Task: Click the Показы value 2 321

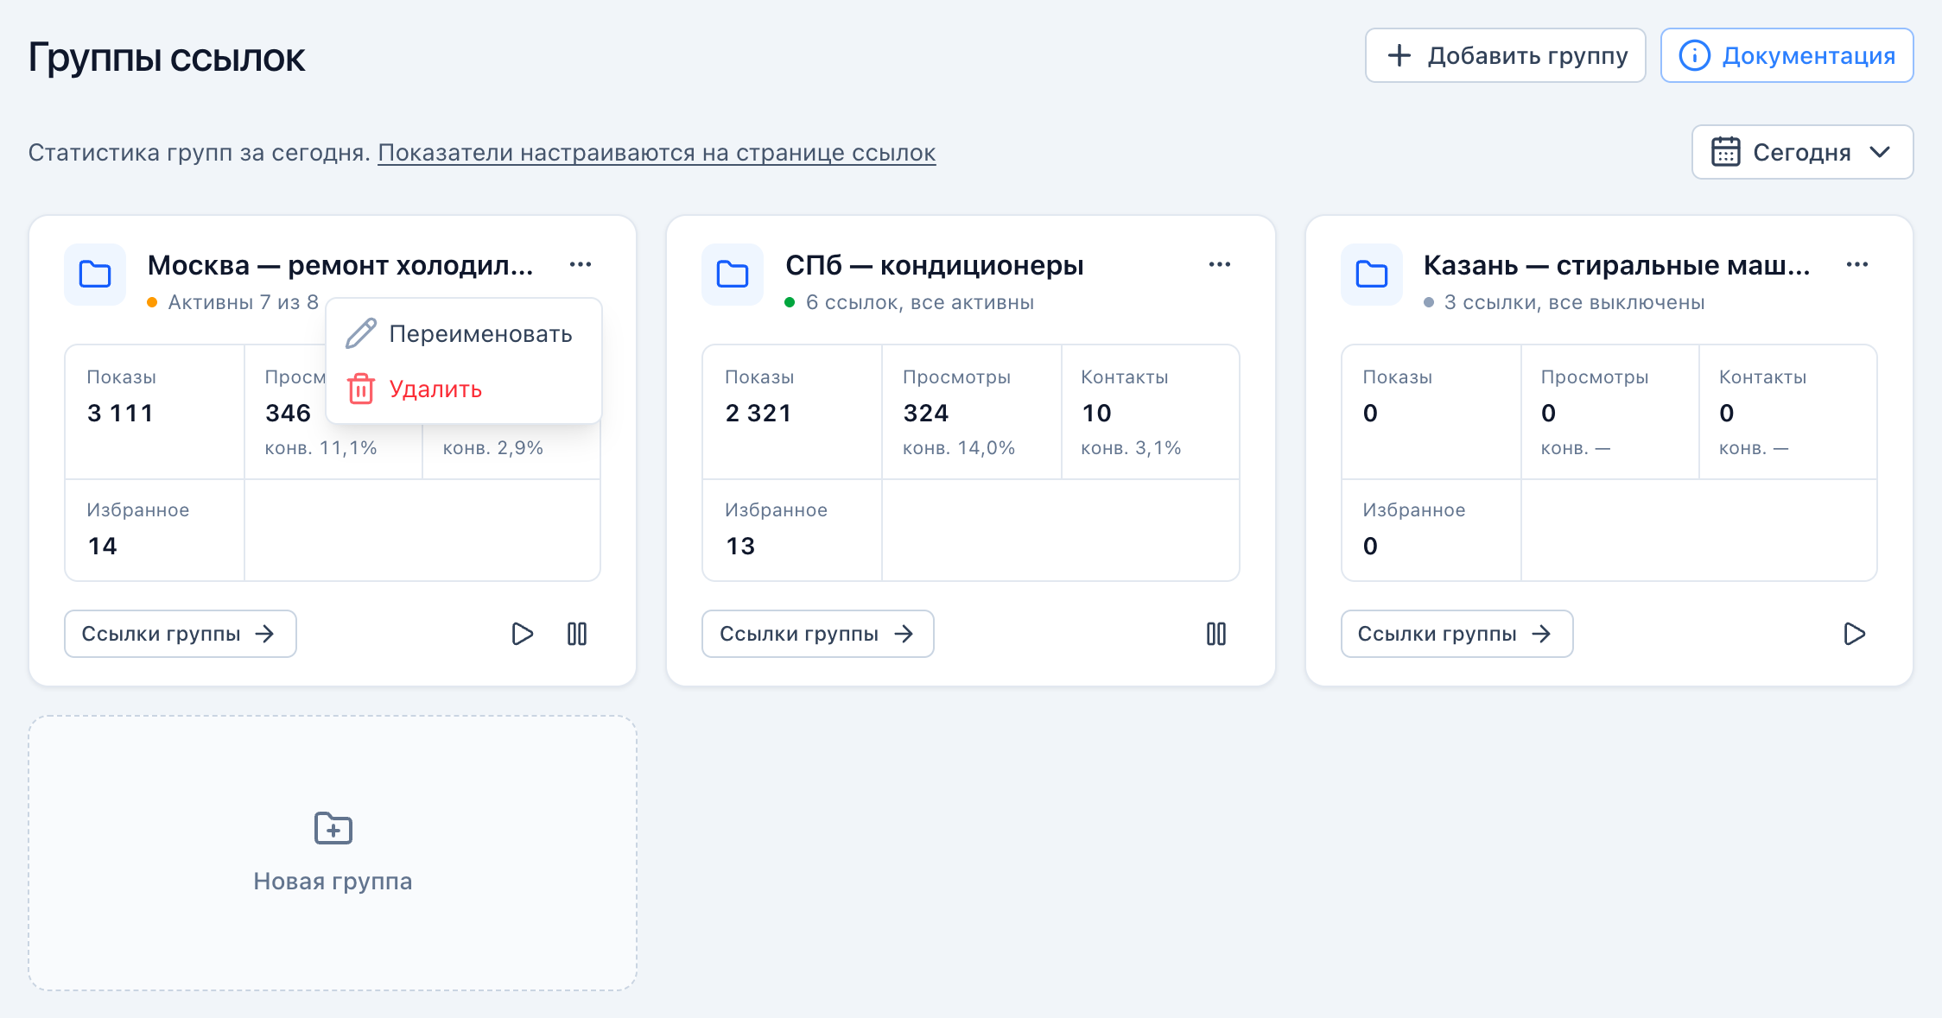Action: tap(758, 414)
